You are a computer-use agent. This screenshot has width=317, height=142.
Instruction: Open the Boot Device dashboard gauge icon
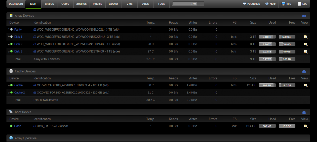click(x=304, y=112)
